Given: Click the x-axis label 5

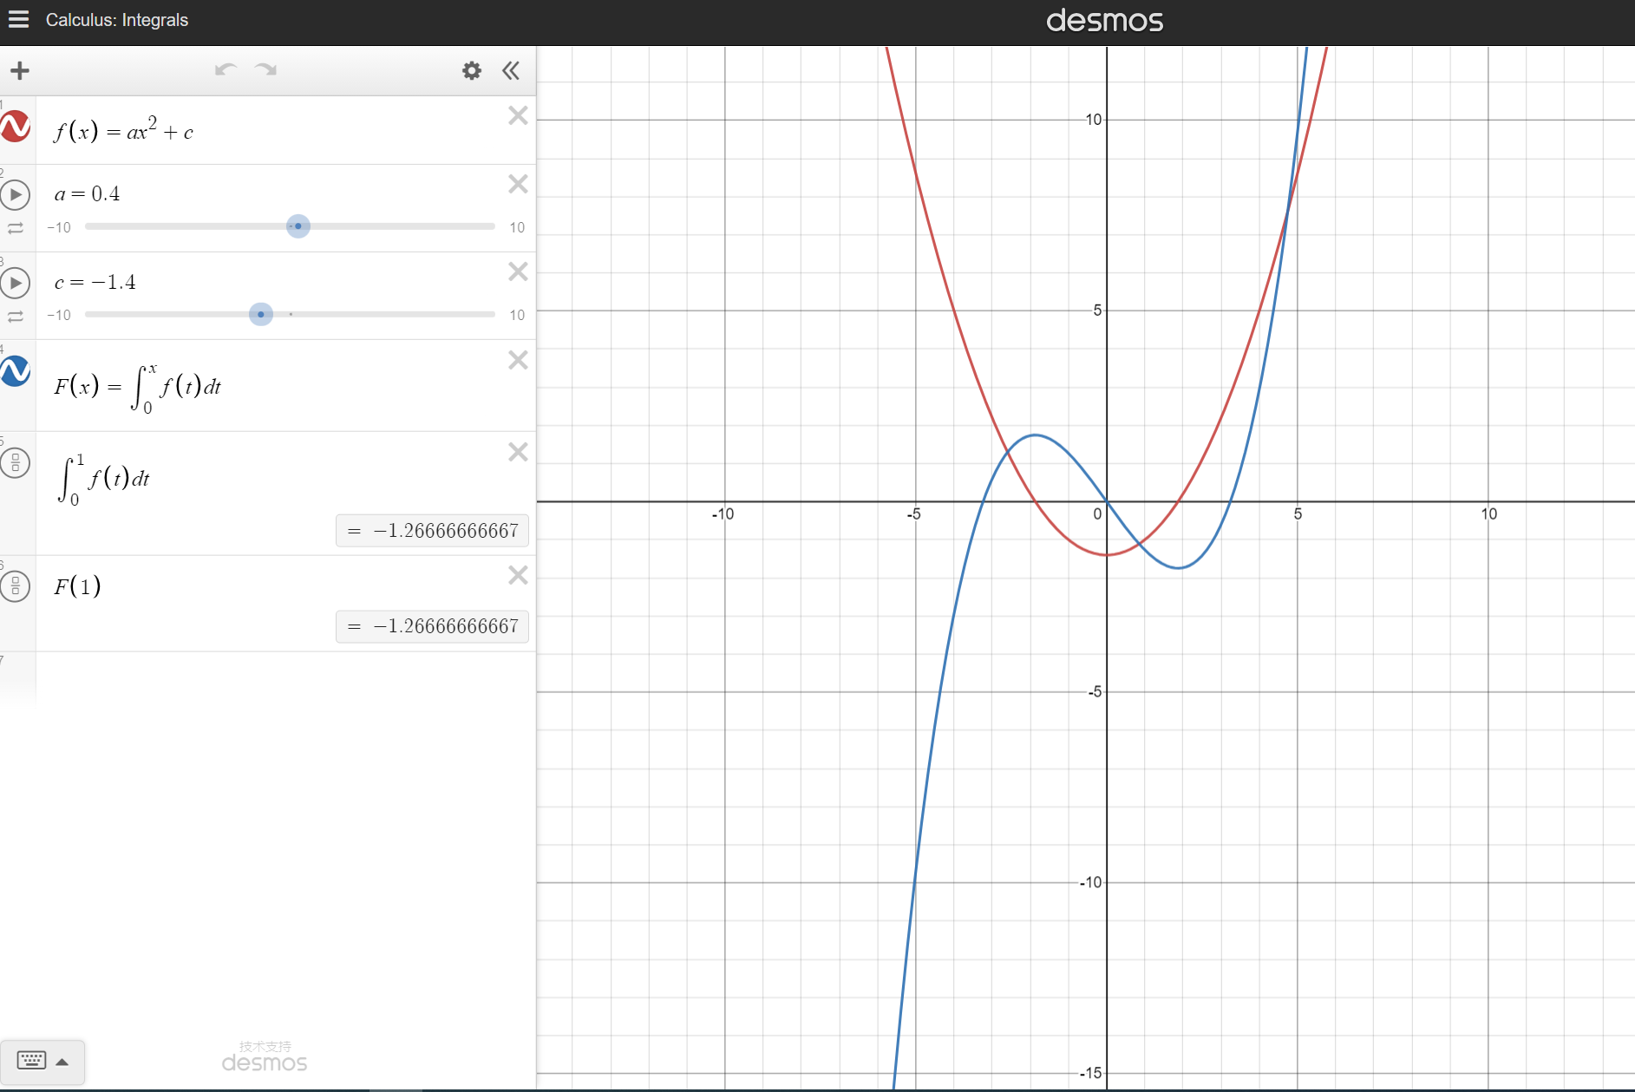Looking at the screenshot, I should pos(1298,514).
